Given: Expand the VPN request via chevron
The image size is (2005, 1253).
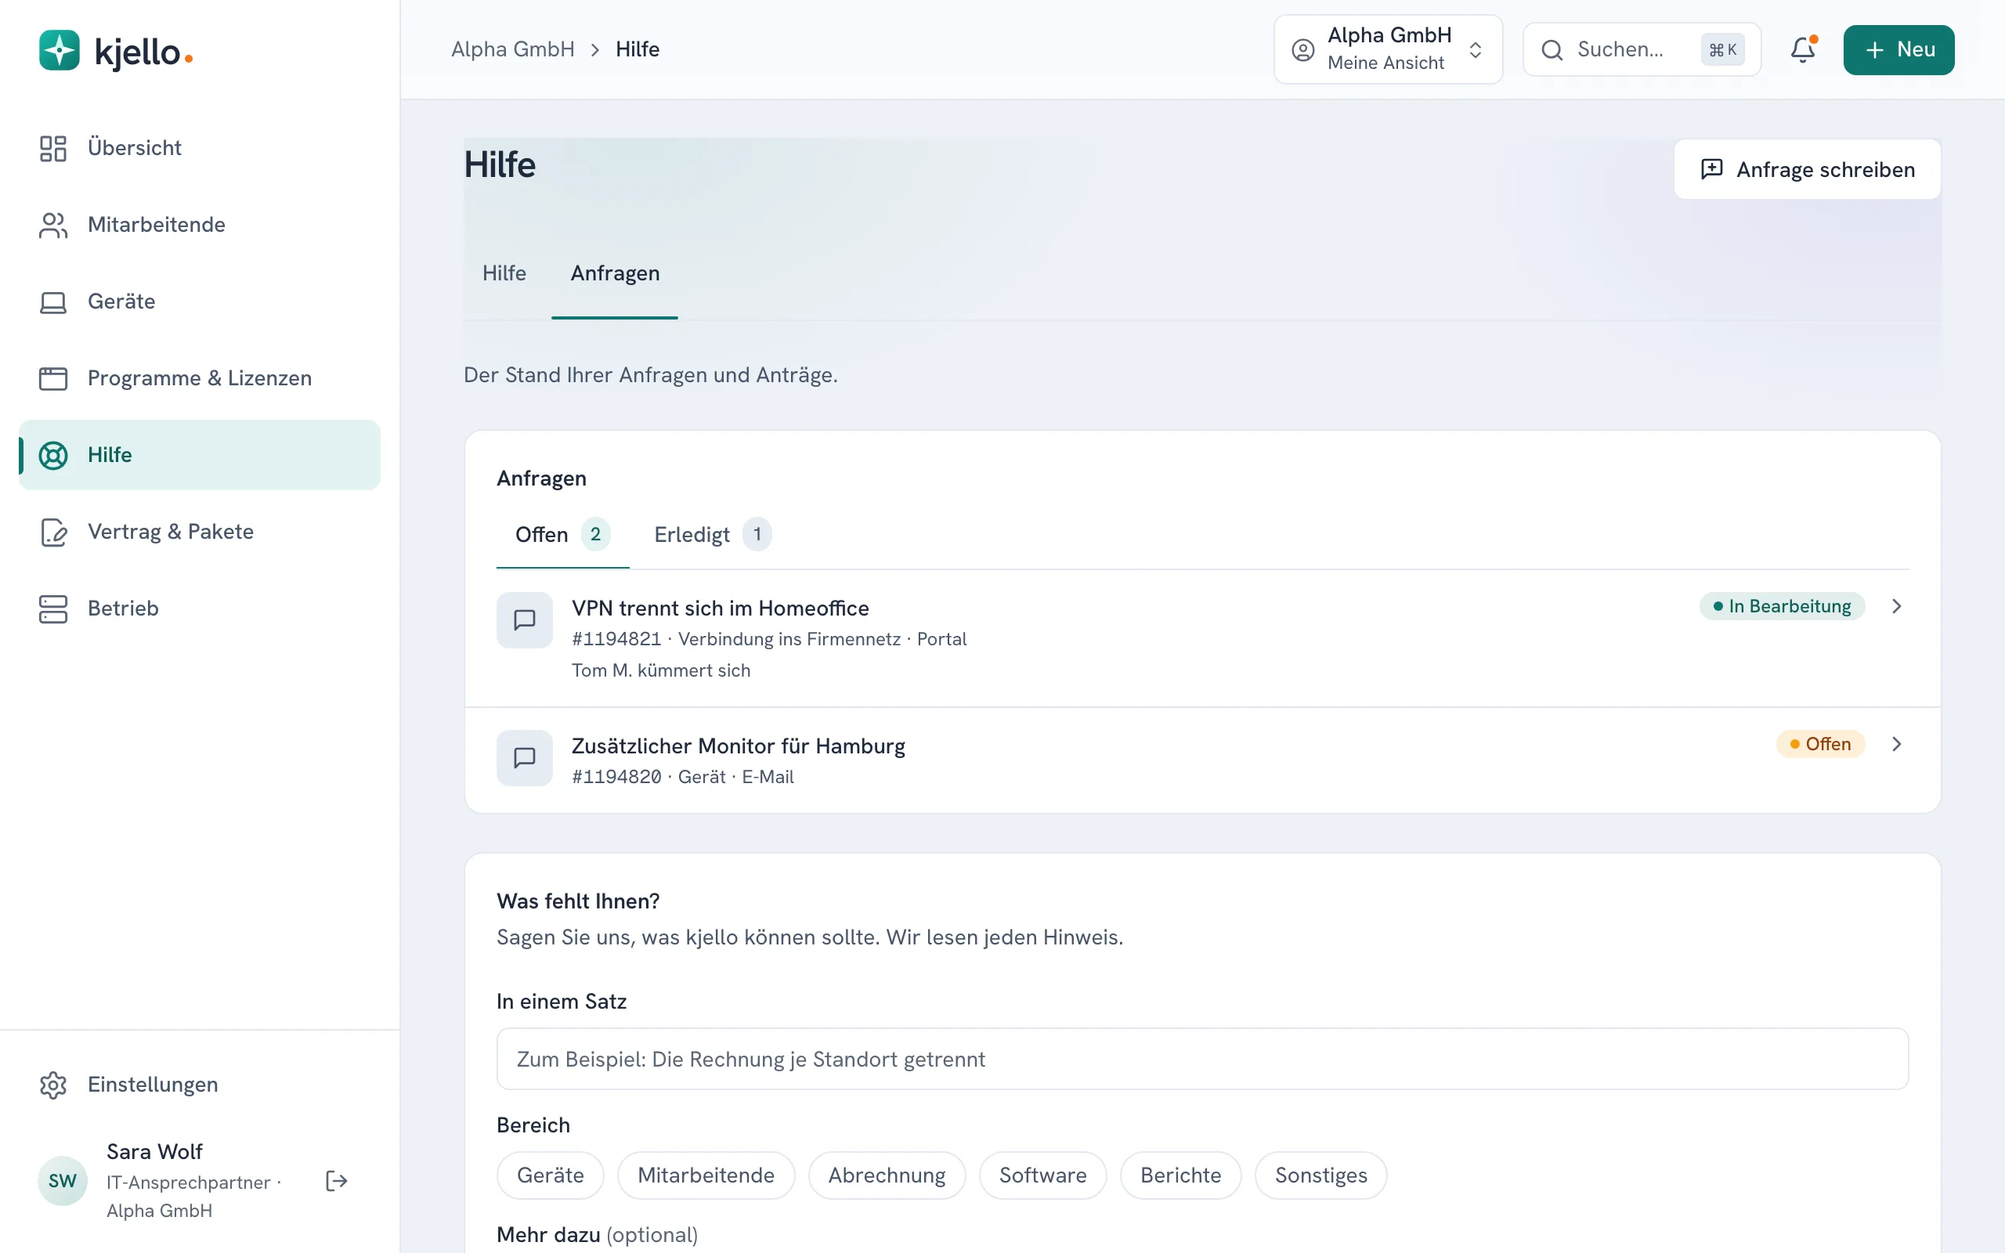Looking at the screenshot, I should click(1896, 607).
